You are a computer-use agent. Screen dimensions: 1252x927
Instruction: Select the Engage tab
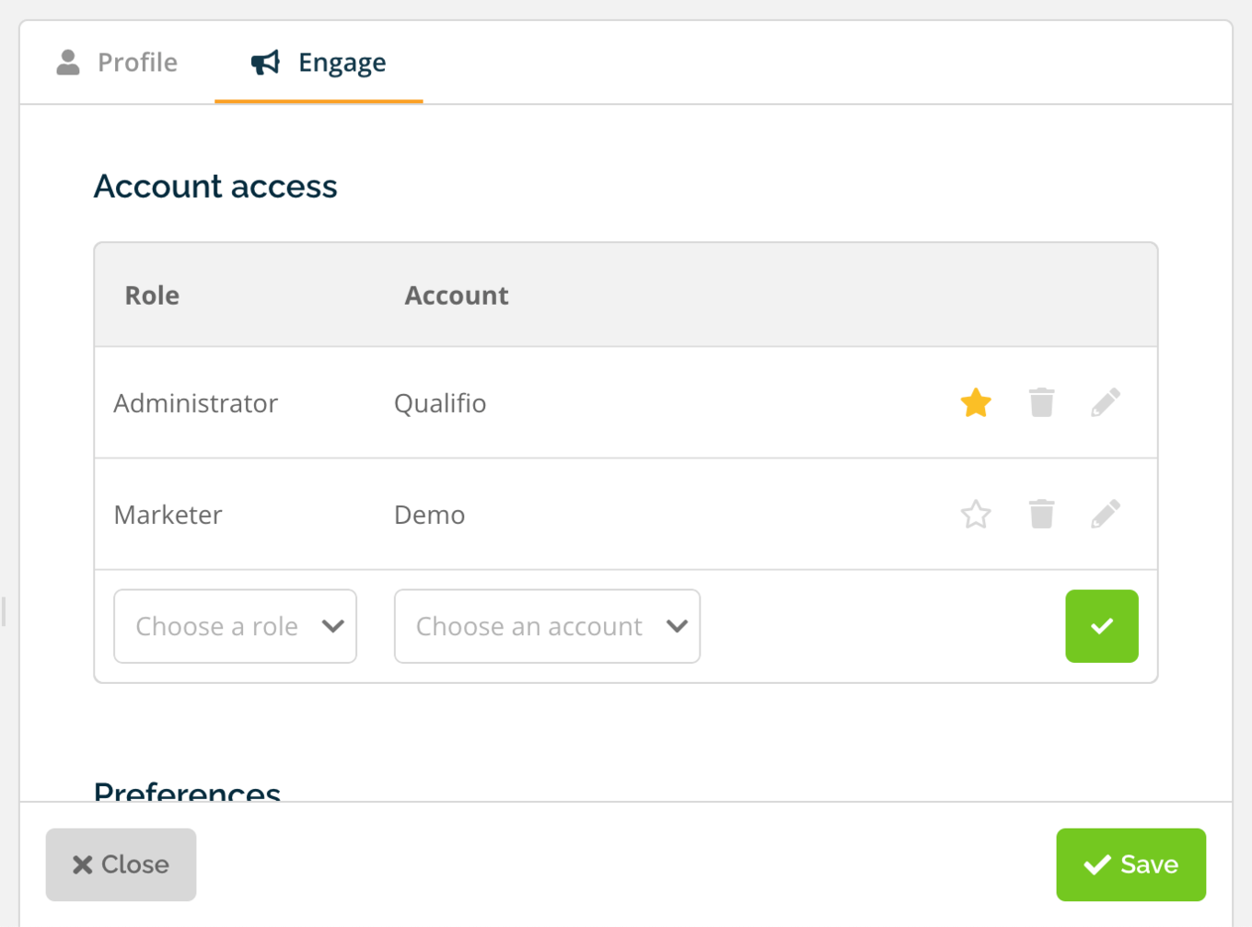pos(319,63)
